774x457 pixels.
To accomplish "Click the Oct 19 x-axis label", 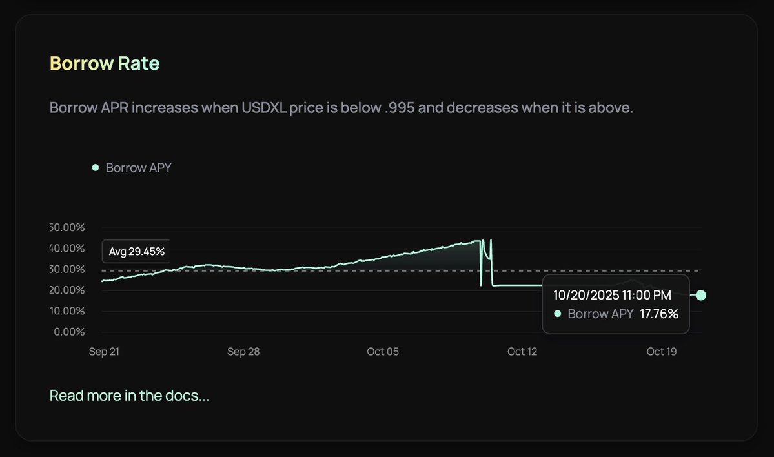I will pos(662,352).
